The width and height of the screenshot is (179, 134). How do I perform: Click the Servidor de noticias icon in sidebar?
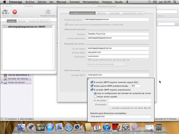(x=5, y=79)
